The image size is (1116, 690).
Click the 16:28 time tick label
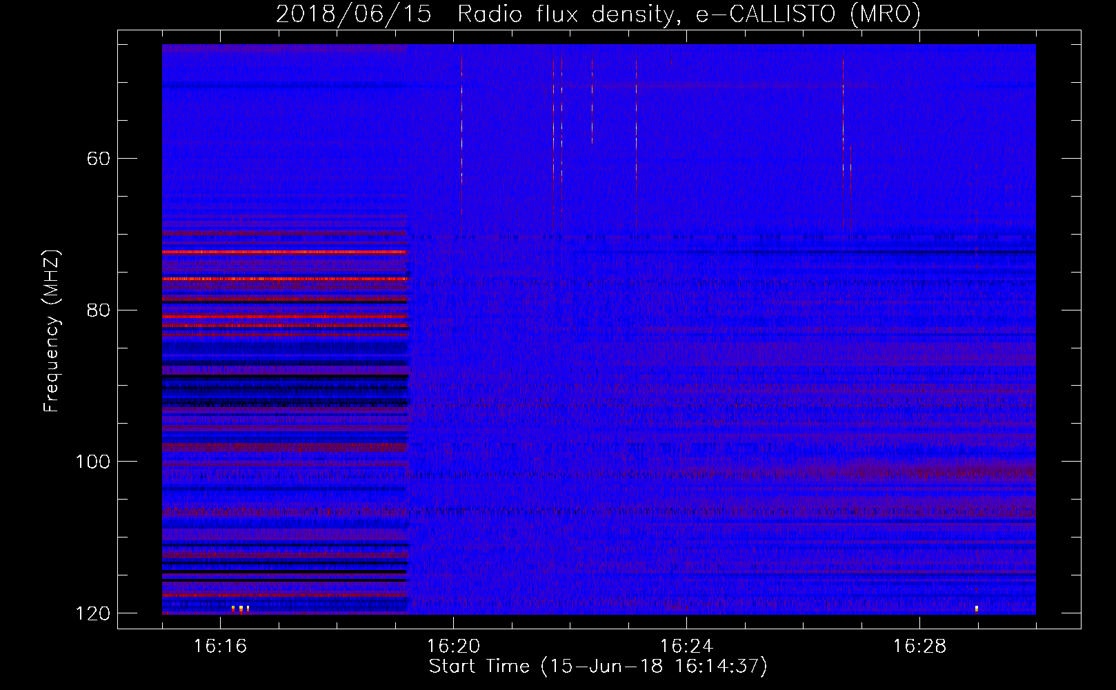(919, 647)
